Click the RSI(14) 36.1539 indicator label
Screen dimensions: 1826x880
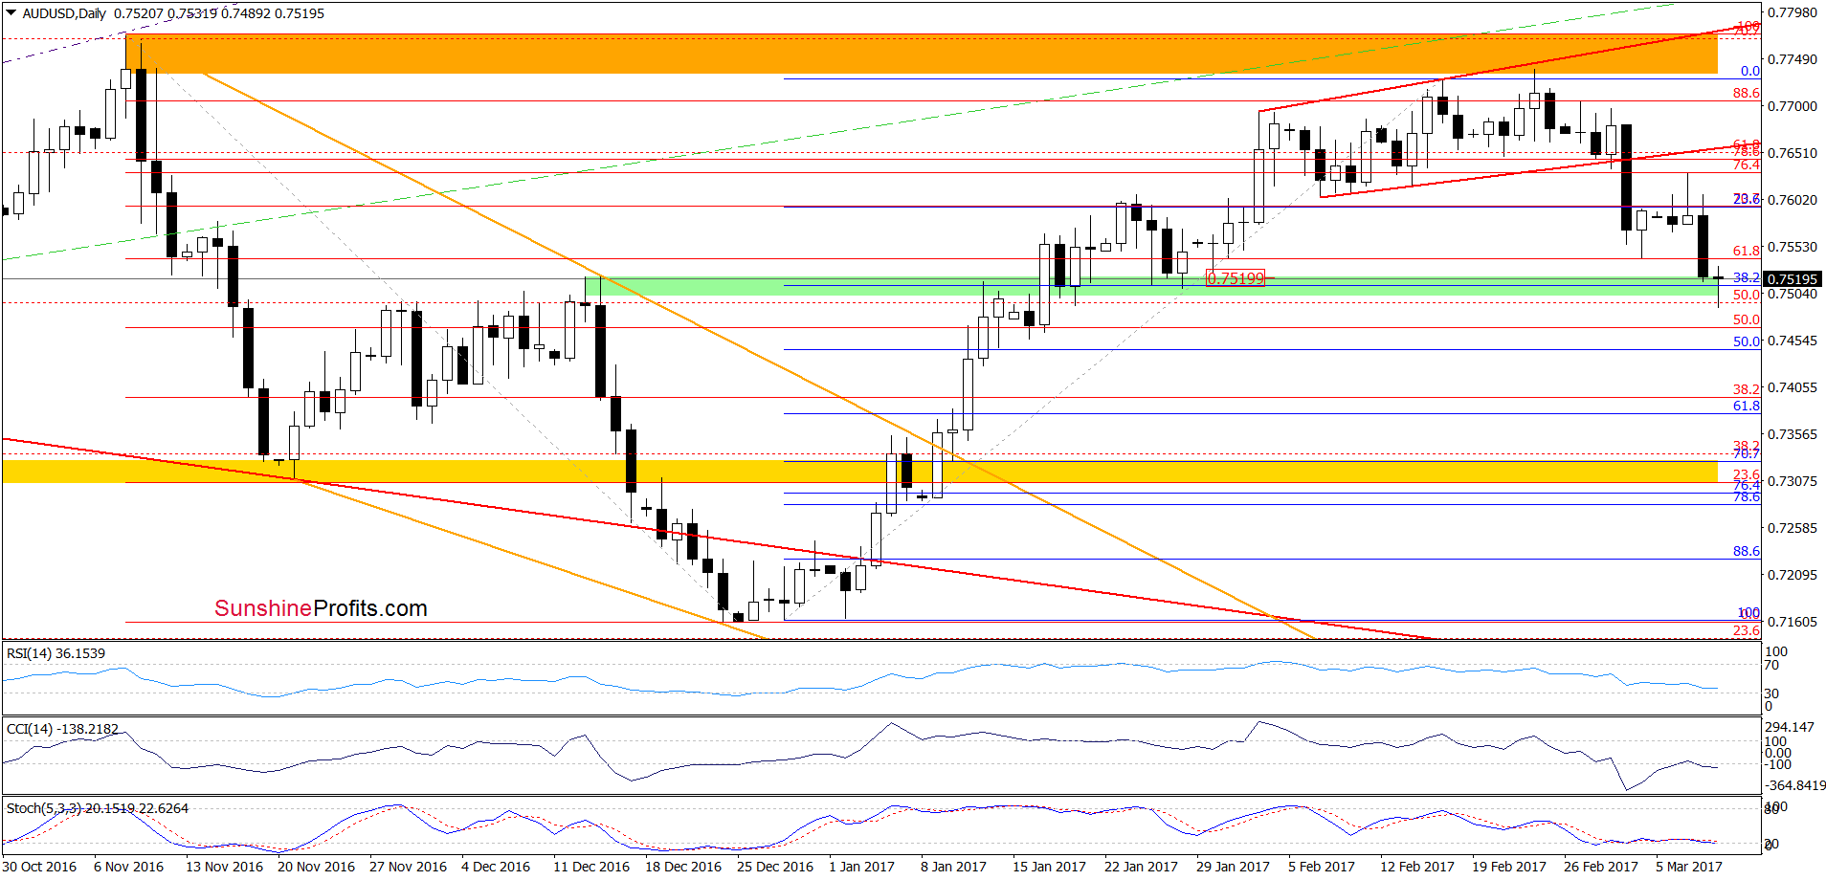56,653
